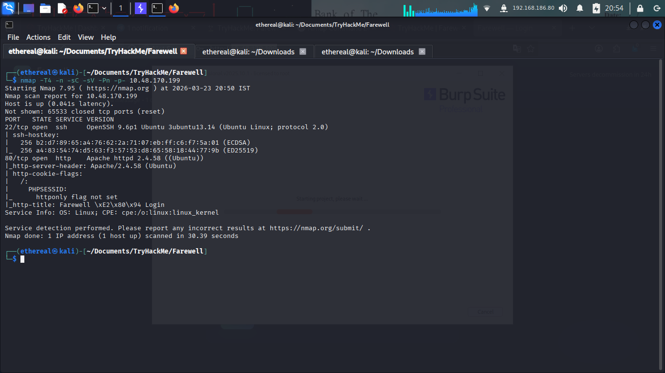Screen dimensions: 665x373
Task: Click the Firefox launcher beside the text editor
Action: 78,8
